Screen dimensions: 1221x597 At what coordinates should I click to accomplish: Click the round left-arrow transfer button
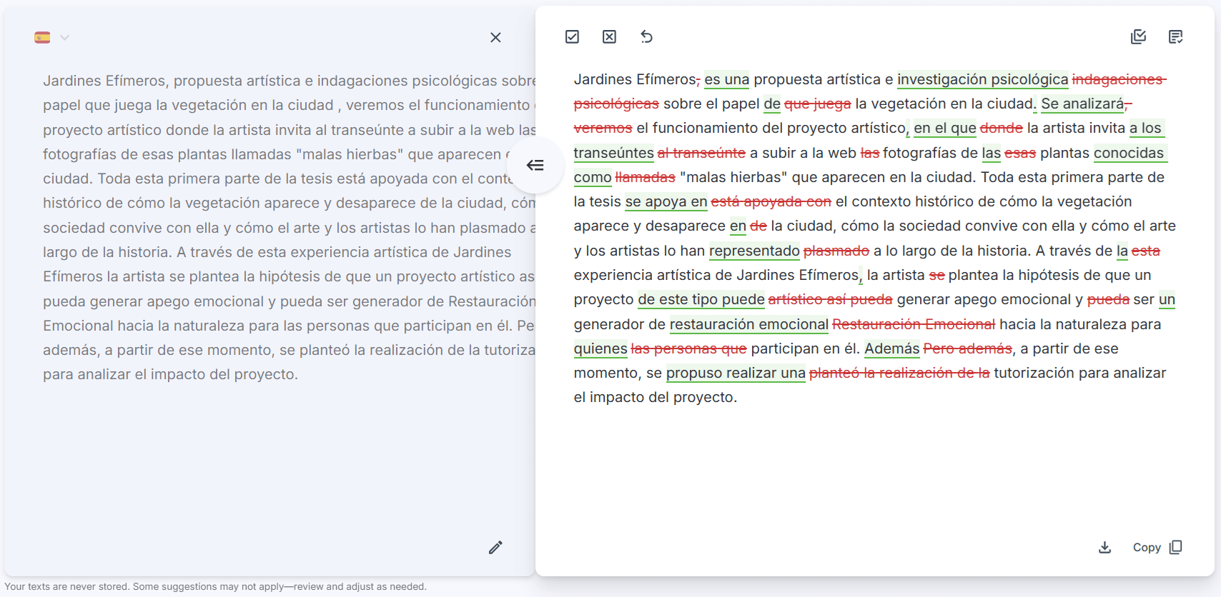pyautogui.click(x=535, y=166)
